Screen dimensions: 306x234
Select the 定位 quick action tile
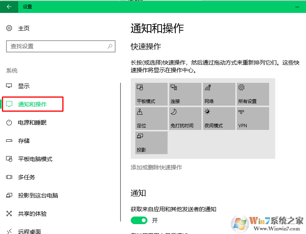151,119
